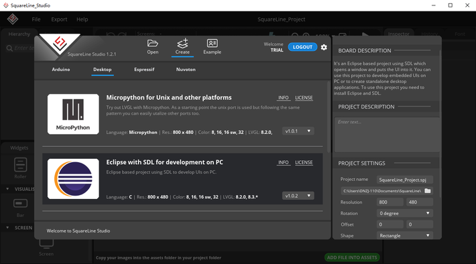Select Hierarchy panel tab
Screen dimensions: 476x264
19,34
